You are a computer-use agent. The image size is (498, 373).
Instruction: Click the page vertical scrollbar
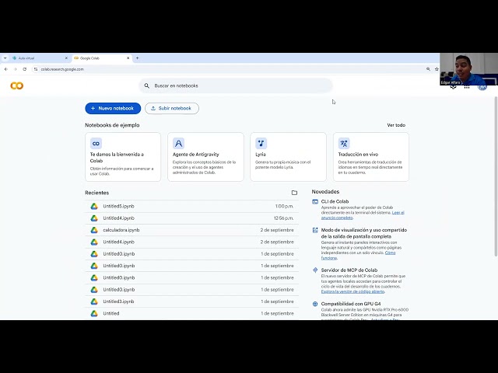click(496, 176)
